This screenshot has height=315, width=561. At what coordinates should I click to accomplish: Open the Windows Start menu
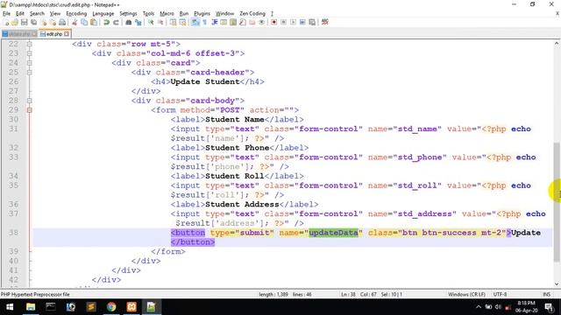[10, 307]
